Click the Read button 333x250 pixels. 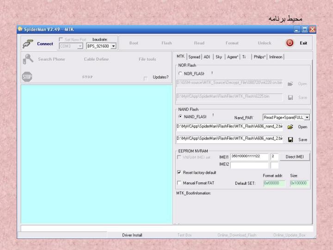pyautogui.click(x=199, y=43)
